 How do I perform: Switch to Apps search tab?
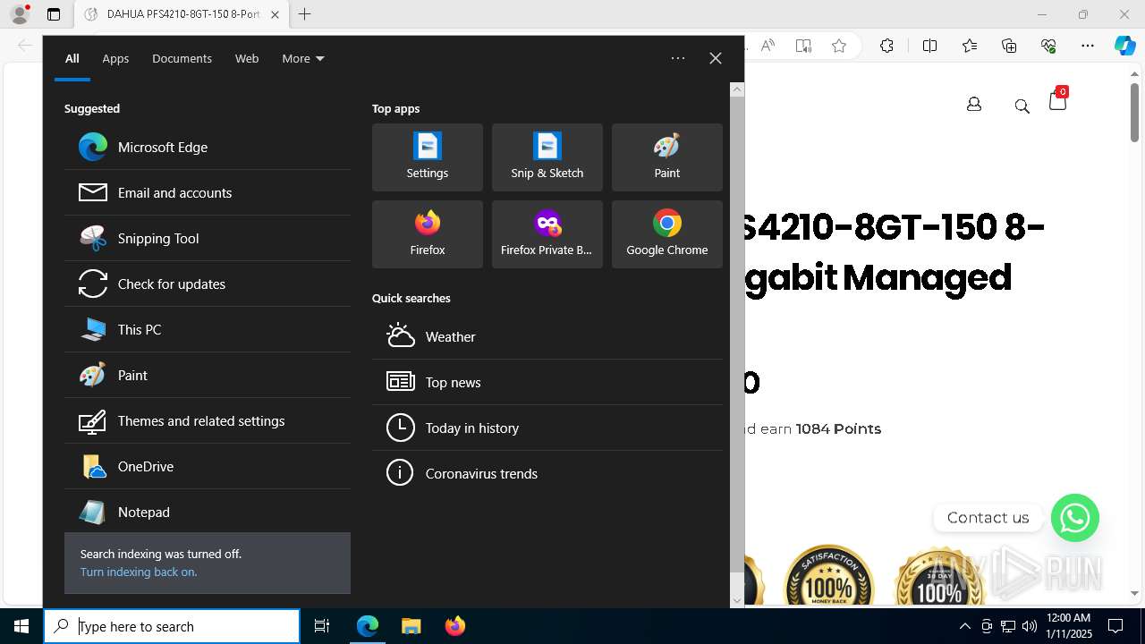coord(115,58)
